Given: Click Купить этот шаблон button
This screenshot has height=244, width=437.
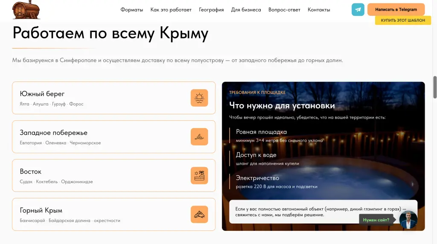Looking at the screenshot, I should (403, 20).
